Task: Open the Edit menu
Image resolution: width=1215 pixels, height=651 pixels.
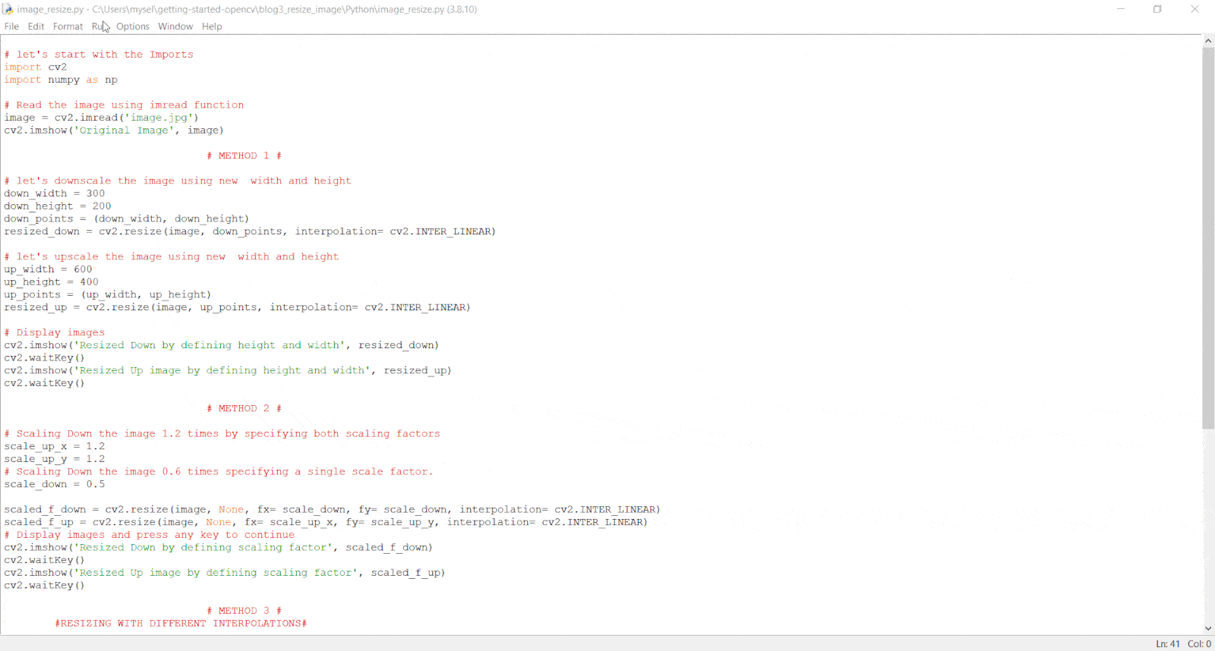Action: point(36,27)
